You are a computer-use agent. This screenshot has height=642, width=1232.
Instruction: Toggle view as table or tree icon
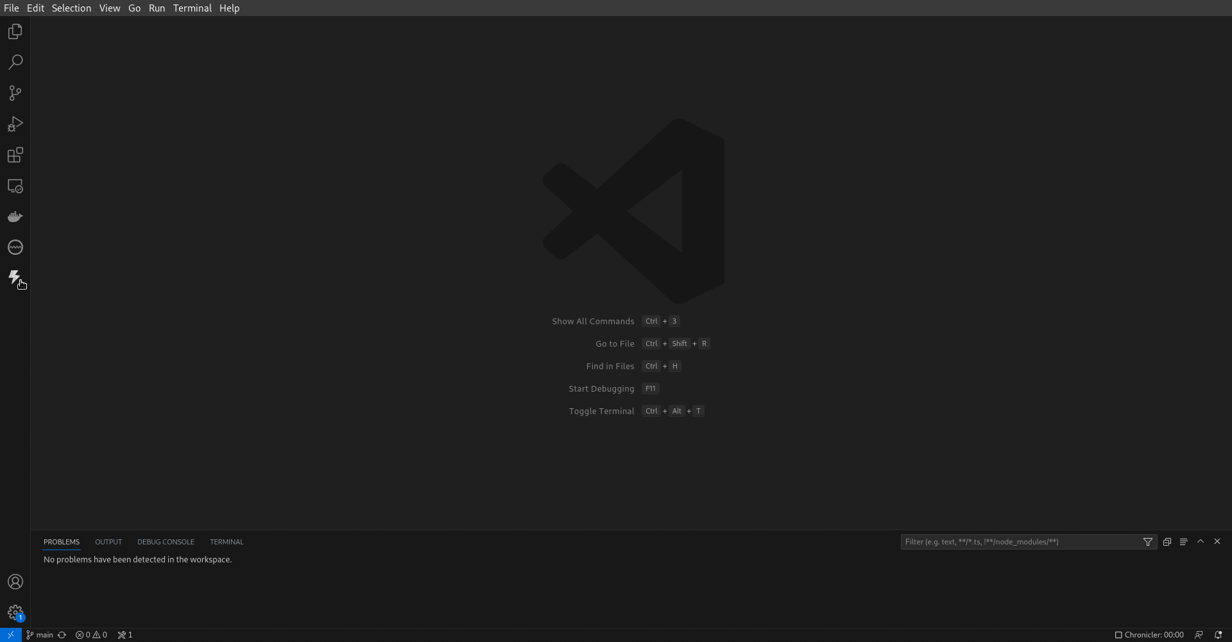pos(1184,542)
